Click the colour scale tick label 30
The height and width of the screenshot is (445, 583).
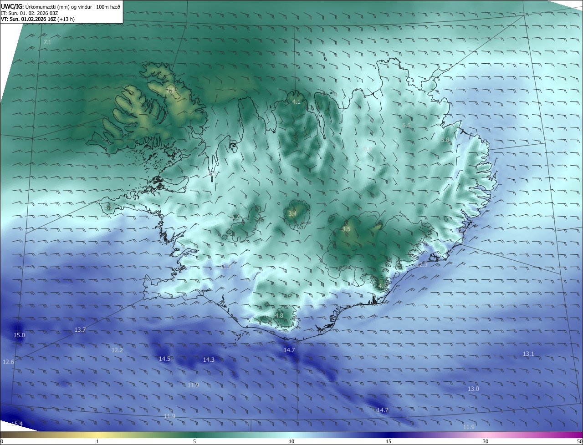point(486,441)
